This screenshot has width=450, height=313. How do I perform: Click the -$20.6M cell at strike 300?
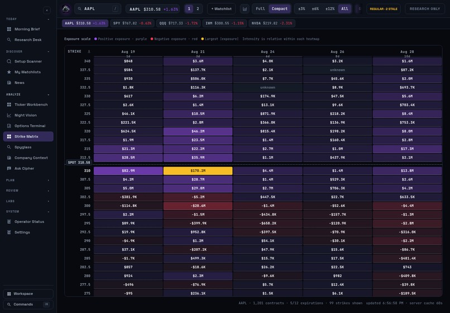(198, 206)
